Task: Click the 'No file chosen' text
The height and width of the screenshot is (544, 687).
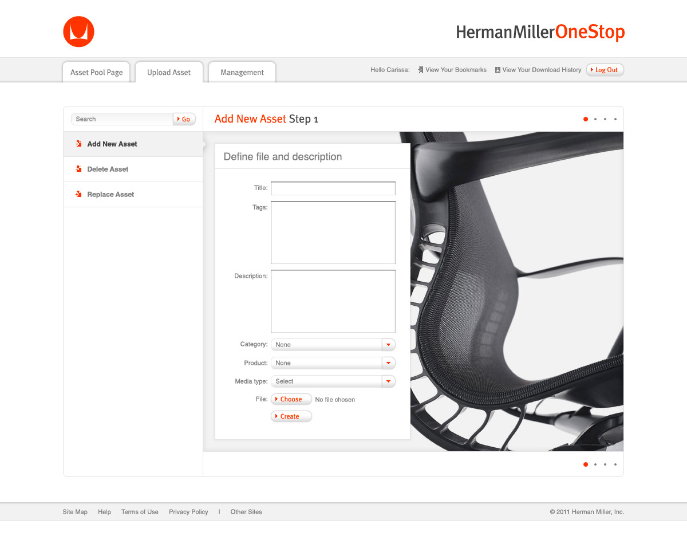Action: [x=335, y=400]
